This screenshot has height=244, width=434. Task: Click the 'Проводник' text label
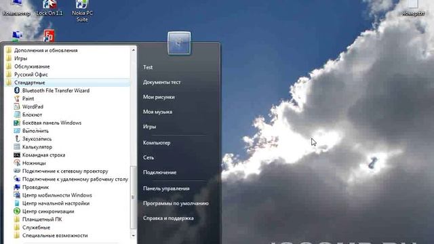tap(35, 187)
